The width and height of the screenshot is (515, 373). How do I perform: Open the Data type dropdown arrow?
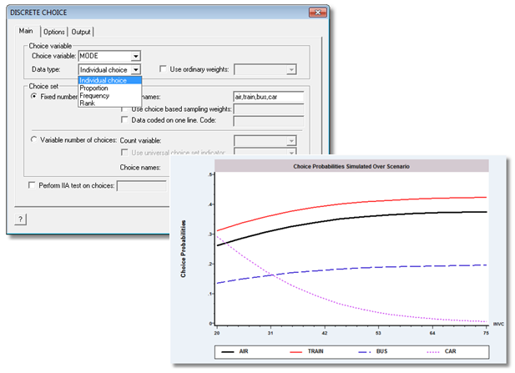click(x=136, y=70)
